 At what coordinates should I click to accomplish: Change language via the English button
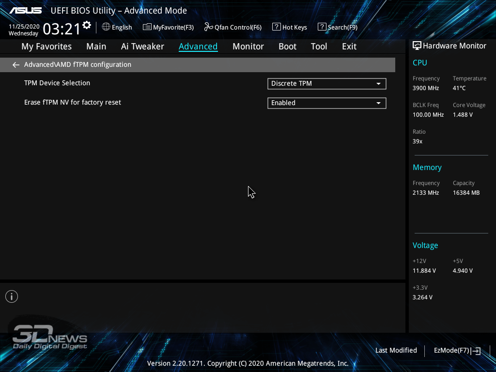117,27
